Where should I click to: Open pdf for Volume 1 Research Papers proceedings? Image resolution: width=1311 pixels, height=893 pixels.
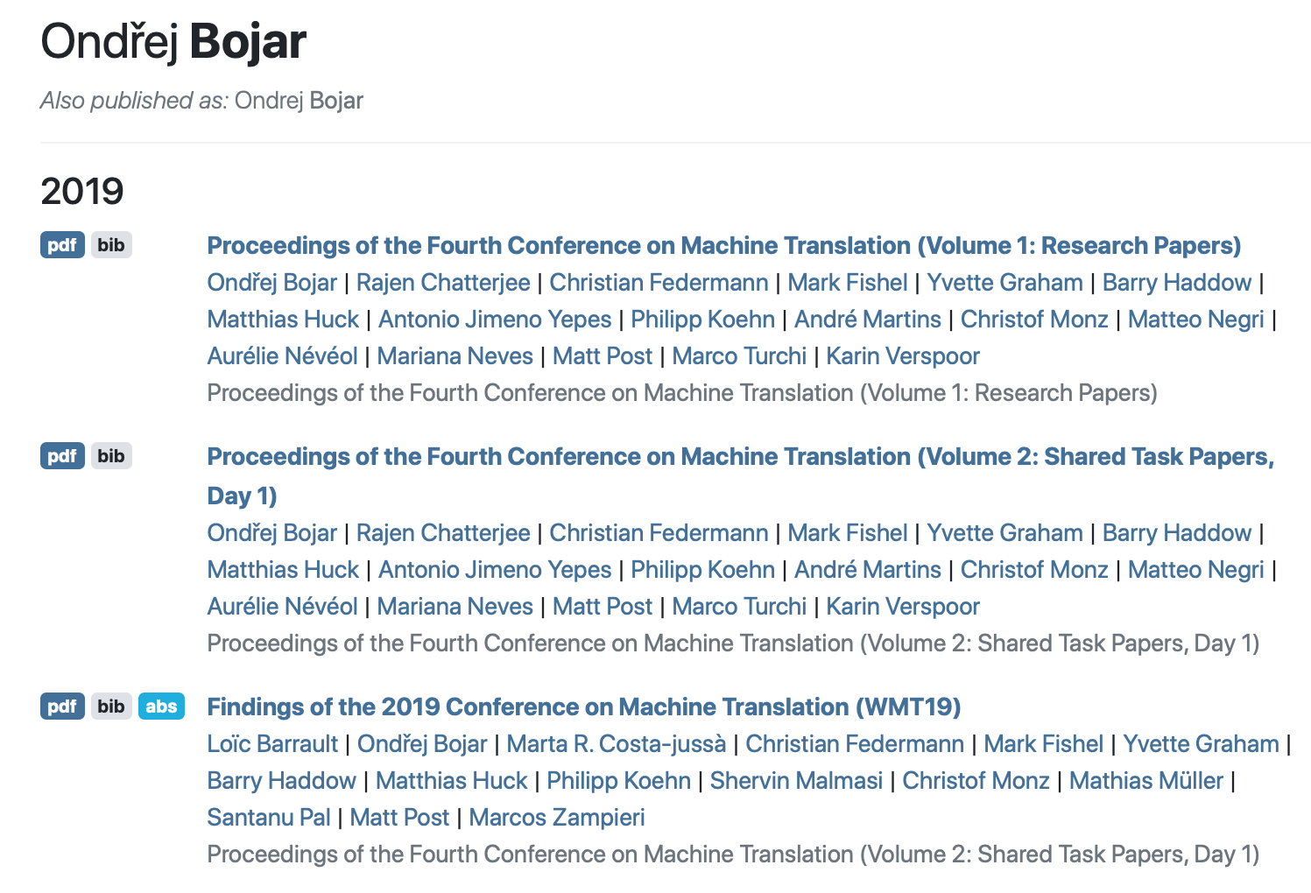tap(62, 245)
